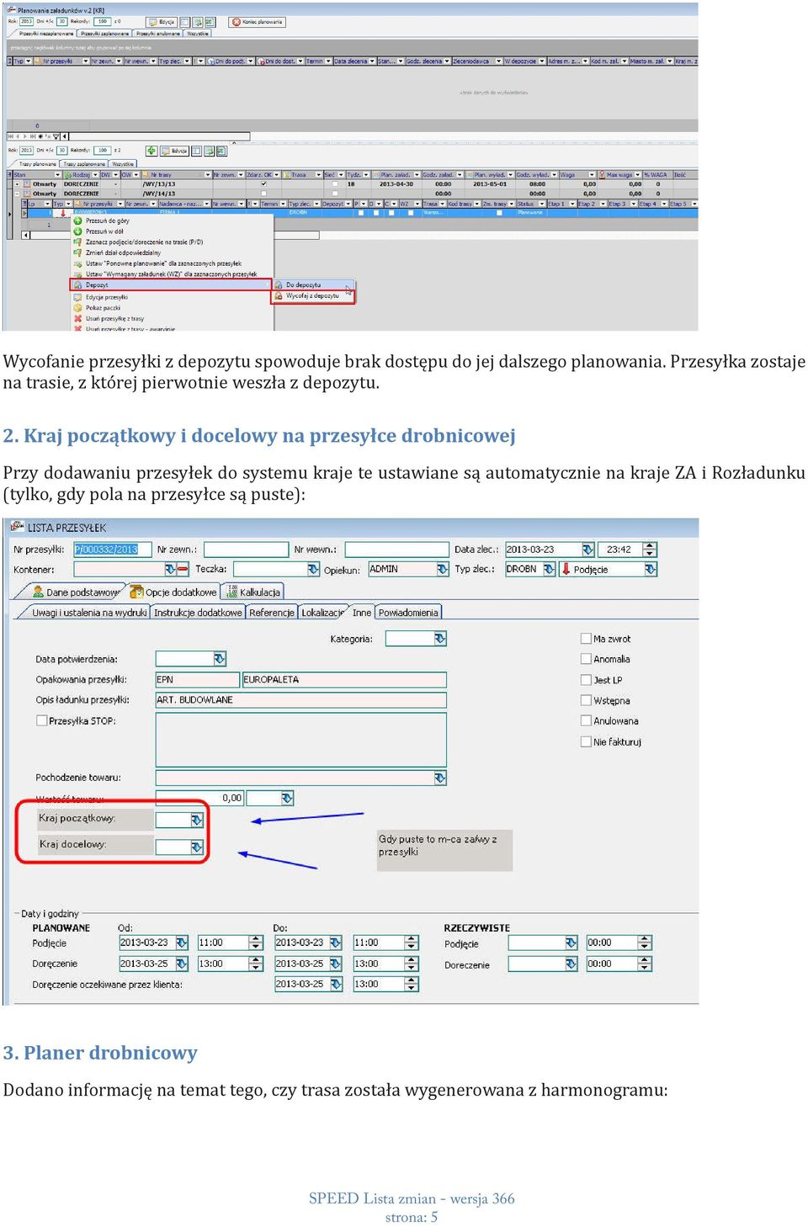The width and height of the screenshot is (808, 1227).
Task: Click the Nr wewn. input field
Action: 396,550
